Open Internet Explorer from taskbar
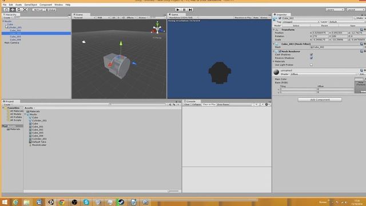Image resolution: width=366 pixels, height=206 pixels. 15,202
